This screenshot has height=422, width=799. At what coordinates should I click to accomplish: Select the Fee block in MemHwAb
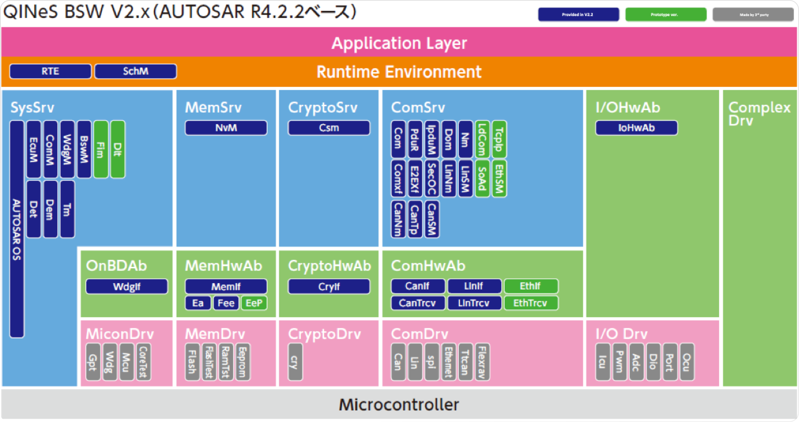[226, 303]
